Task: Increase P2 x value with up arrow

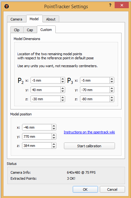Action: point(63,79)
